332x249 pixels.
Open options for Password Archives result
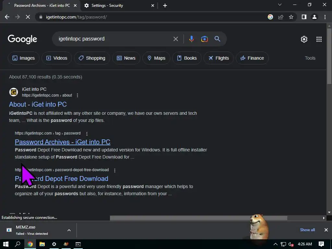[x=87, y=134]
